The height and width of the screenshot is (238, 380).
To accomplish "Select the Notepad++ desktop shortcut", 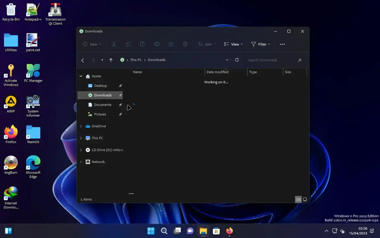I will [x=33, y=12].
